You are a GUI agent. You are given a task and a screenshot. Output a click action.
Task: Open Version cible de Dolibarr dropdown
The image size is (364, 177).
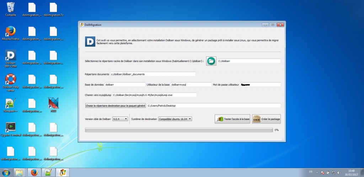[120, 119]
